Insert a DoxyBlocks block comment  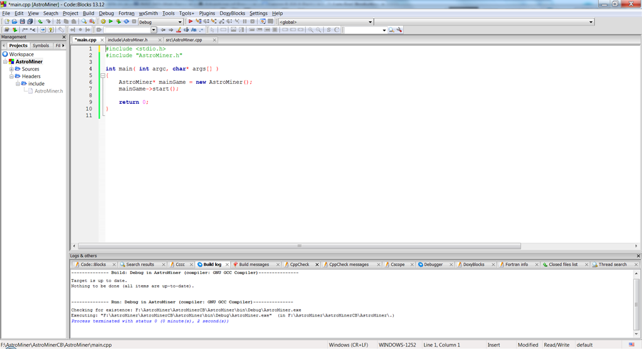(x=25, y=30)
